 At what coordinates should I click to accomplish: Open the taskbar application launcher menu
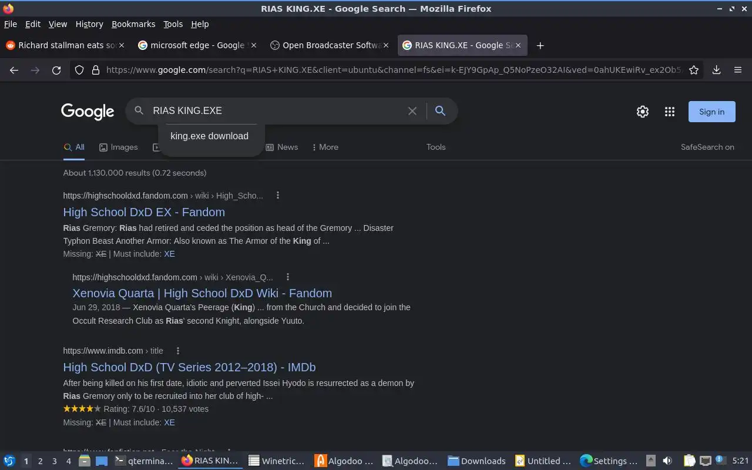tap(9, 461)
